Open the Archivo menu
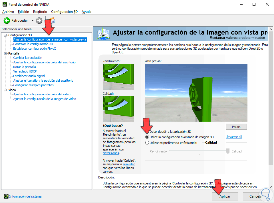Image resolution: width=274 pixels, height=203 pixels. [x=8, y=12]
